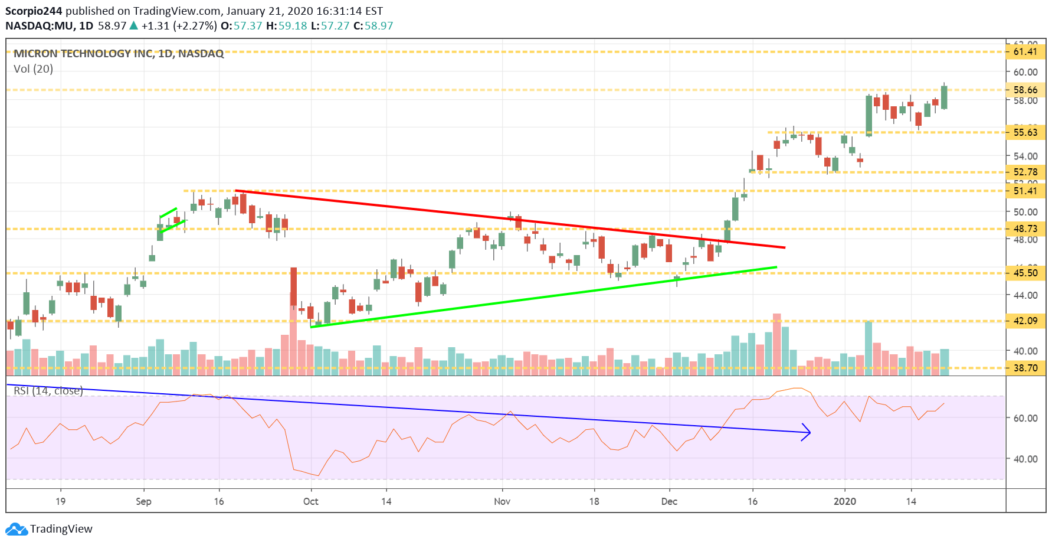Click the Sep date label on time axis
The height and width of the screenshot is (545, 1052).
(143, 501)
